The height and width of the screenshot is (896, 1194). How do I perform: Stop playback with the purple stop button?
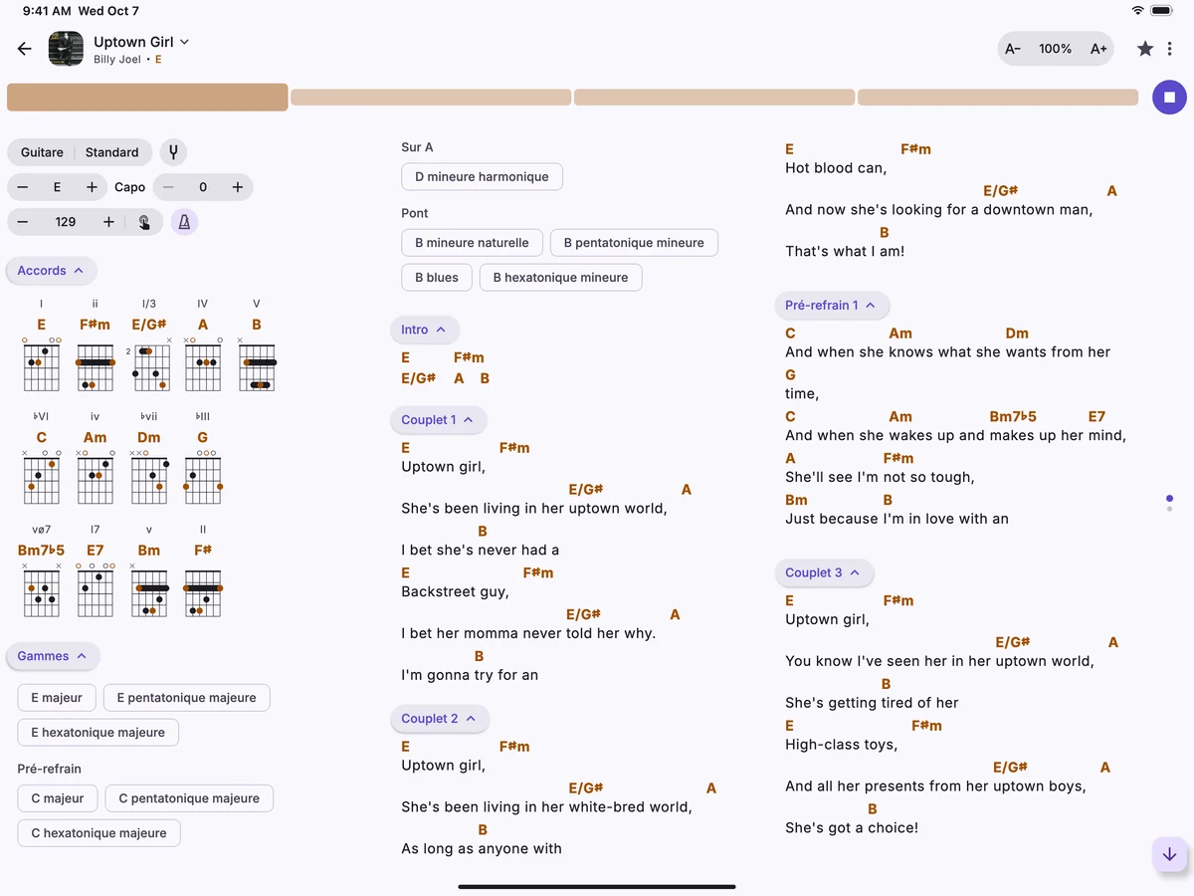click(1169, 98)
